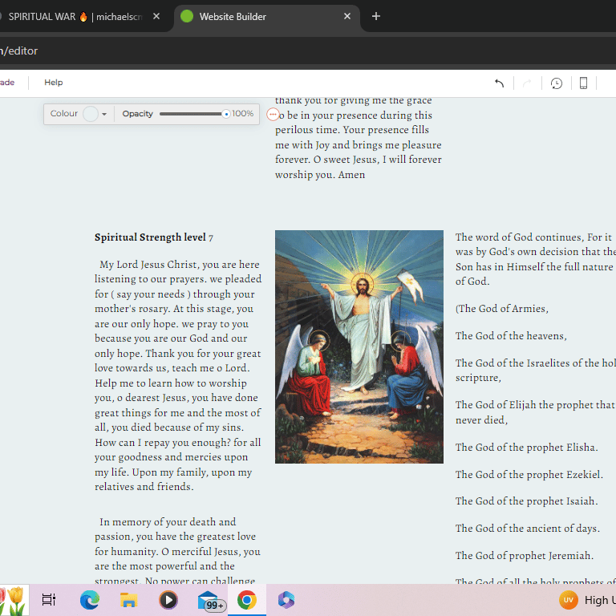This screenshot has height=616, width=616.
Task: Open File Explorer from the taskbar
Action: (x=129, y=600)
